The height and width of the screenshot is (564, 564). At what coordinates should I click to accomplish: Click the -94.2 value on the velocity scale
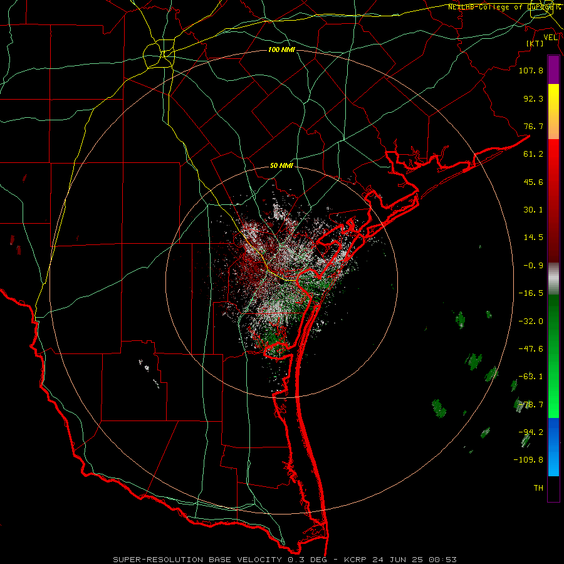pos(531,432)
